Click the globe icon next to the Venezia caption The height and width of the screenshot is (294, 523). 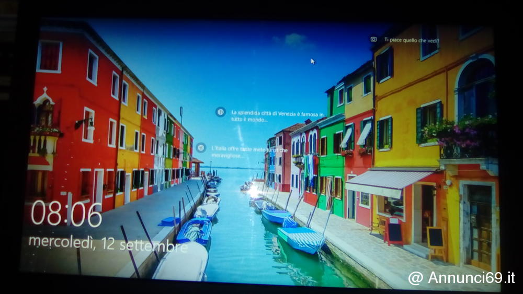click(221, 112)
